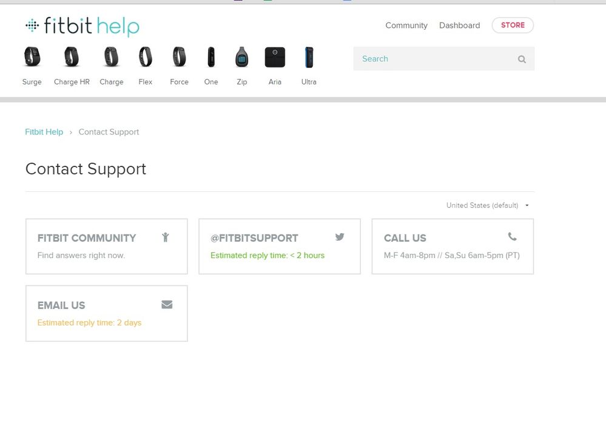Viewport: 606px width, 433px height.
Task: Click the Contact Support breadcrumb text
Action: (109, 132)
